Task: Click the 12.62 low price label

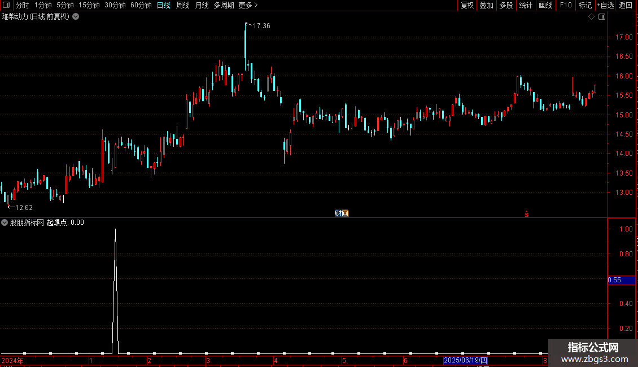Action: [24, 208]
